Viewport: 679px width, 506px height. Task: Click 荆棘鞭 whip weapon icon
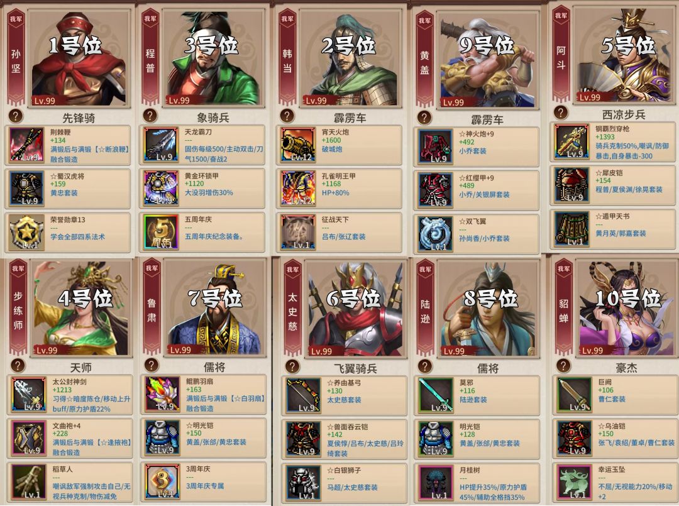click(x=26, y=145)
